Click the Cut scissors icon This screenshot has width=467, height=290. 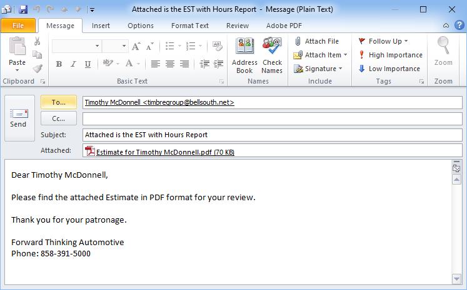pyautogui.click(x=38, y=41)
